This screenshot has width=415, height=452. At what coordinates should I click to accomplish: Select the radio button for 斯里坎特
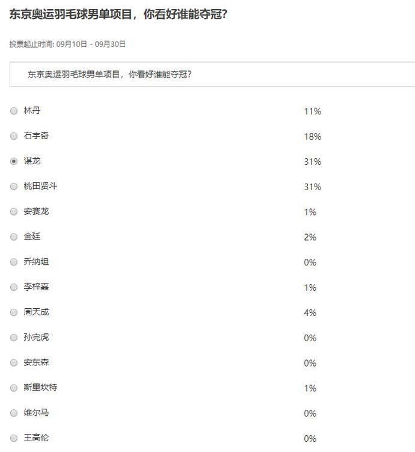point(14,388)
